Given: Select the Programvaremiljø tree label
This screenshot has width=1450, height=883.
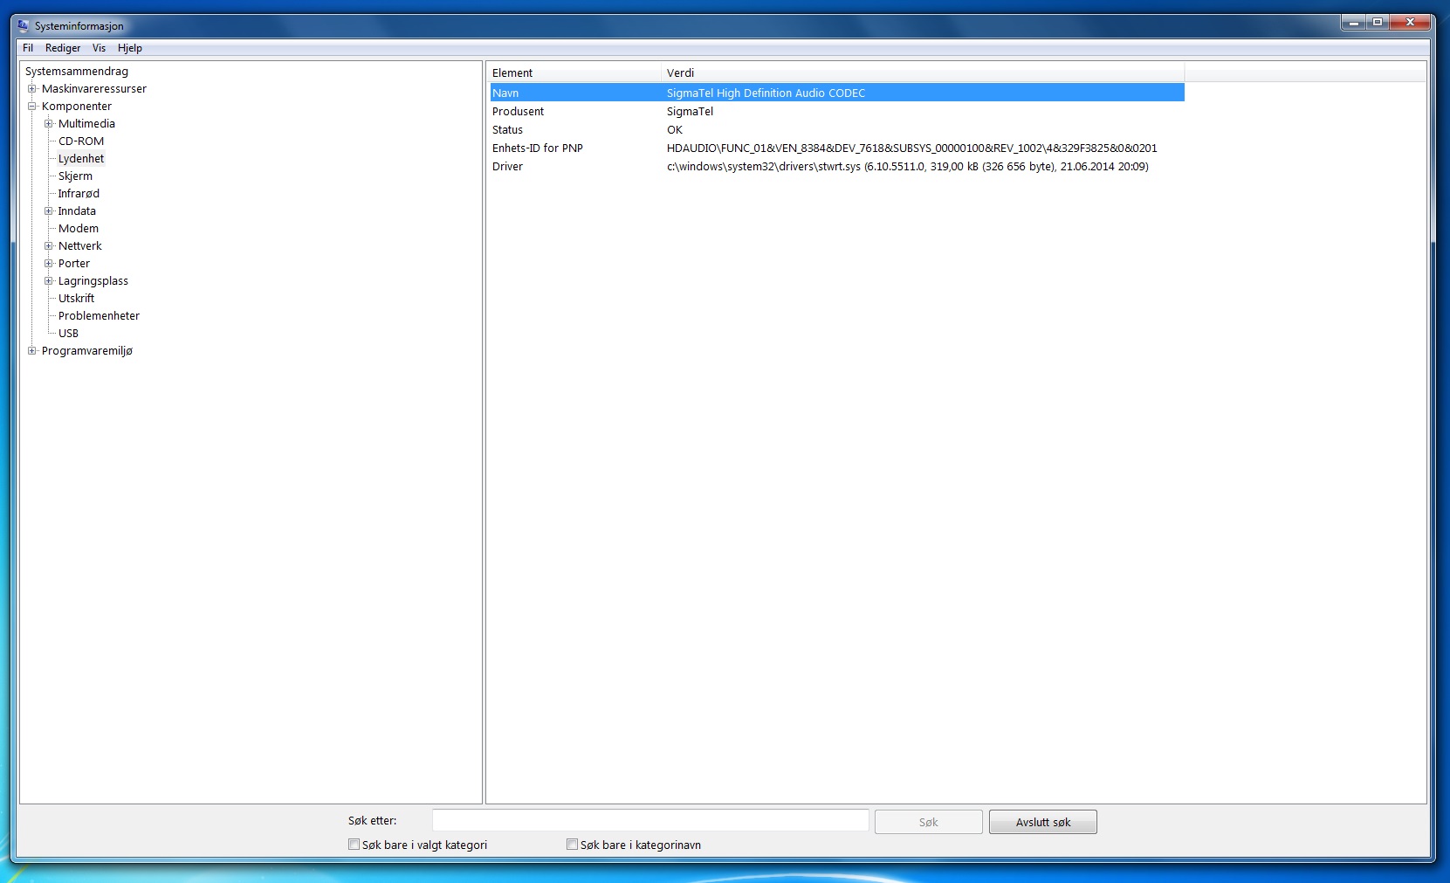Looking at the screenshot, I should coord(87,351).
